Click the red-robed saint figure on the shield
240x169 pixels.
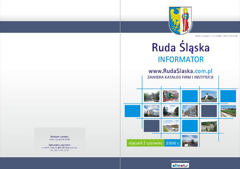point(185,20)
